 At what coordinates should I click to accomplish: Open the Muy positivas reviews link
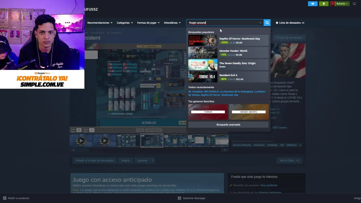point(269,185)
